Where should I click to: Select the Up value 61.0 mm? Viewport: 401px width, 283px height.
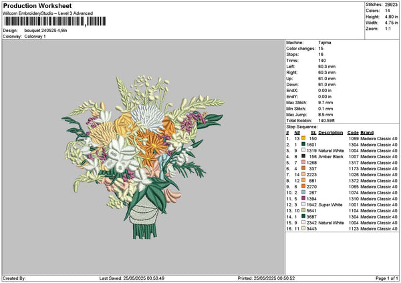click(327, 79)
